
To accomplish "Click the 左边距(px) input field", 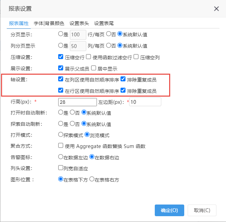I will click(x=145, y=102).
